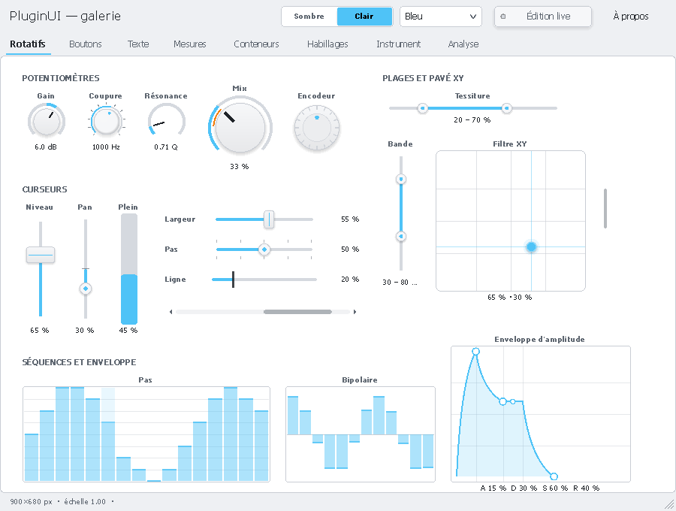Click the Largeur slider handle

tap(269, 219)
